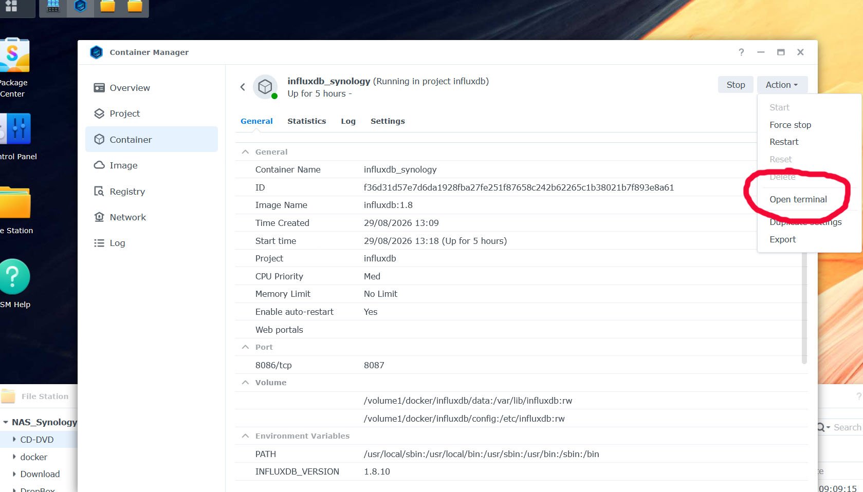This screenshot has width=863, height=492.
Task: Select Open terminal in Action menu
Action: point(798,199)
